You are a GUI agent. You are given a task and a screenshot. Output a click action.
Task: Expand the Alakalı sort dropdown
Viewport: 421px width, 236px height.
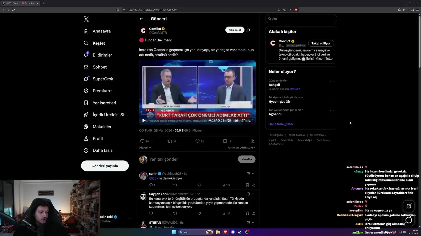145,147
